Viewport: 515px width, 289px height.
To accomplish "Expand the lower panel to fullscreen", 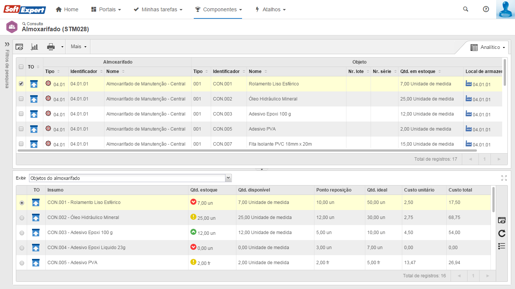I will click(x=504, y=178).
